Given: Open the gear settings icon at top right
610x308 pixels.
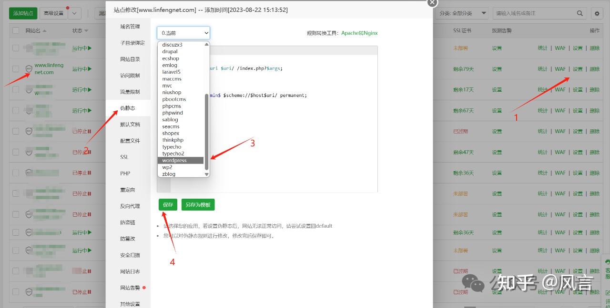Looking at the screenshot, I should point(596,13).
